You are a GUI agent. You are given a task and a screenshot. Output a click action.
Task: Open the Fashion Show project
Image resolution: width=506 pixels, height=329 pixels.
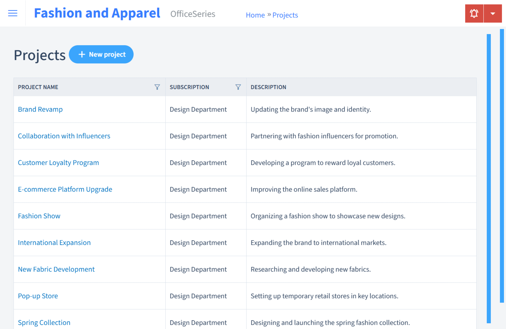point(39,216)
